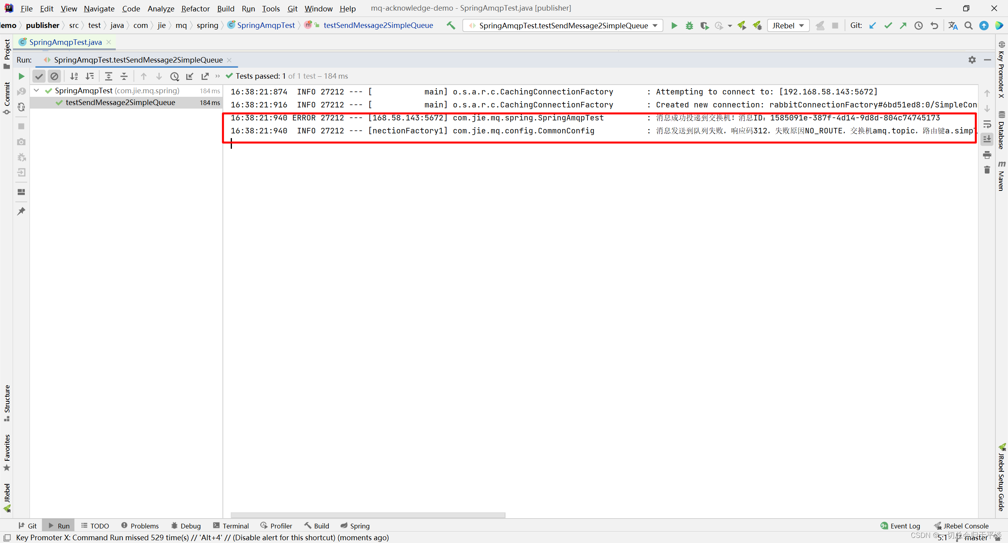Viewport: 1008px width, 543px height.
Task: Open JRebel Console panel
Action: click(962, 526)
